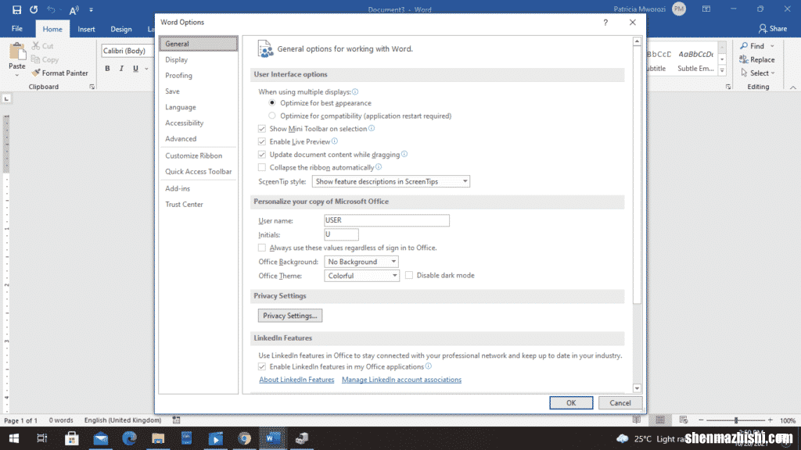Open the Clipboard group dialog launcher
The height and width of the screenshot is (450, 801).
pos(92,87)
